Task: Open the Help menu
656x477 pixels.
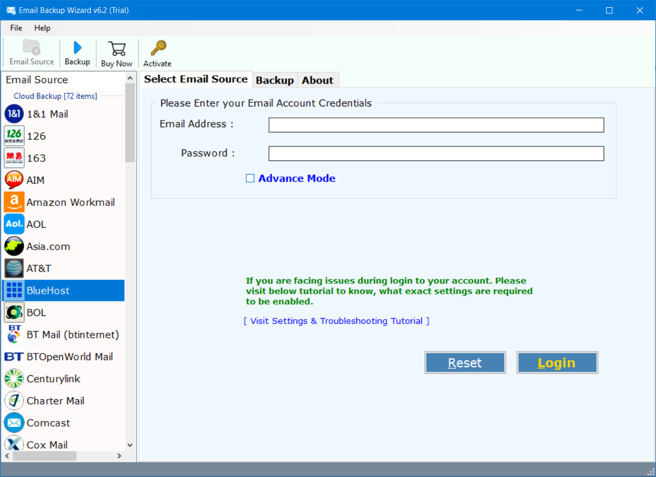Action: 43,28
